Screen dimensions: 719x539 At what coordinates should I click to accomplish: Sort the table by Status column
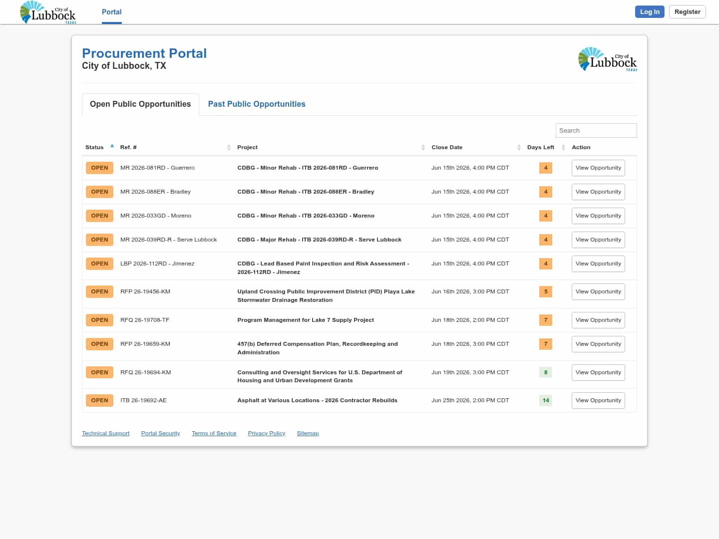[x=100, y=147]
